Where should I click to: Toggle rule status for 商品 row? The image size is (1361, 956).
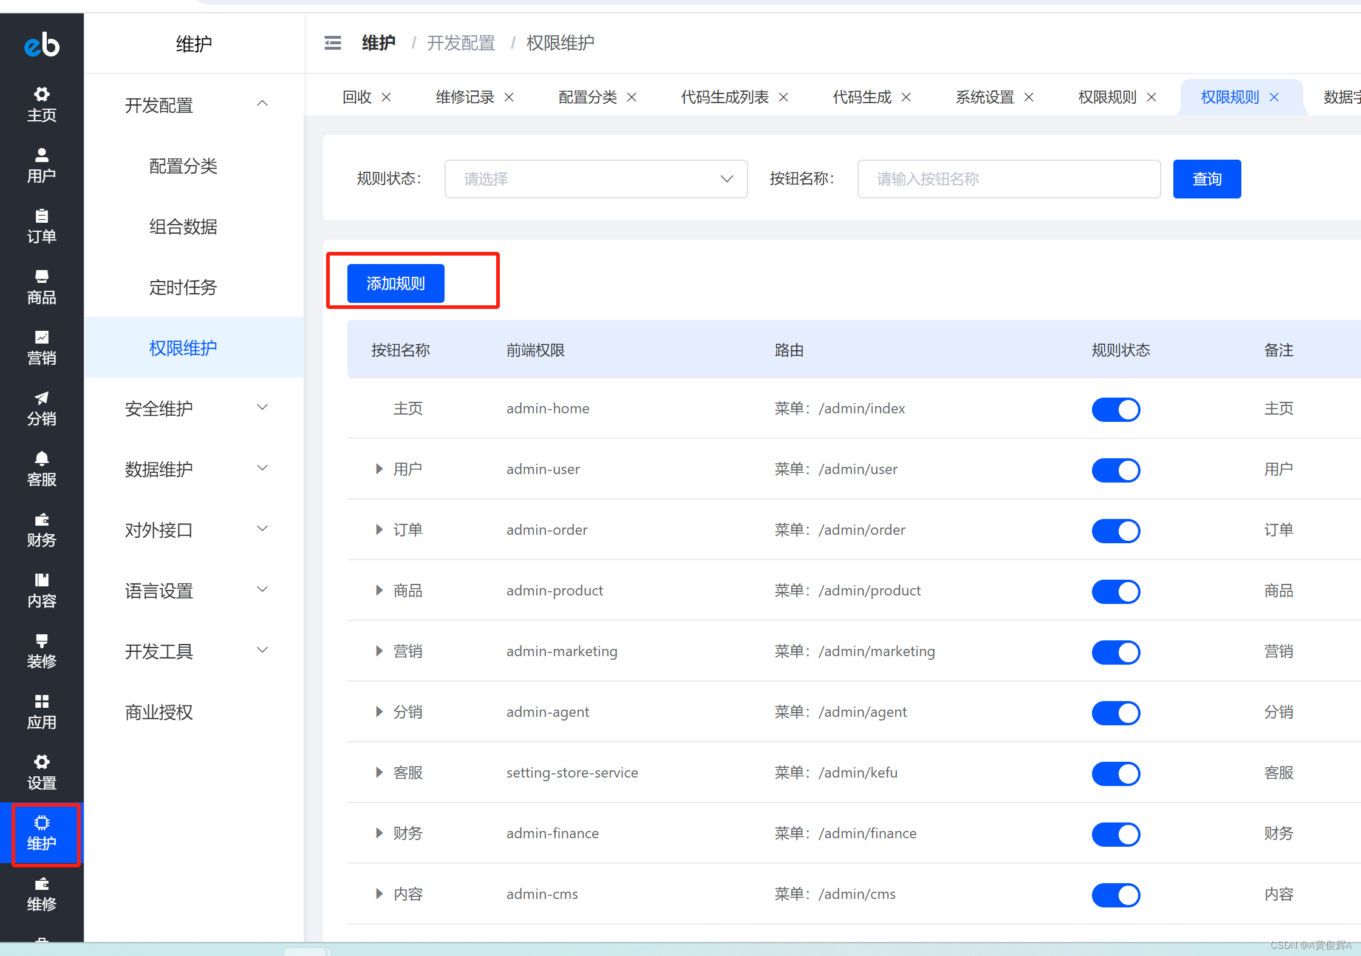tap(1116, 591)
